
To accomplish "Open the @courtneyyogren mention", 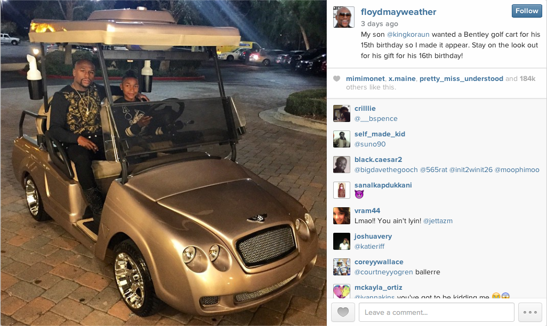I will tap(384, 272).
